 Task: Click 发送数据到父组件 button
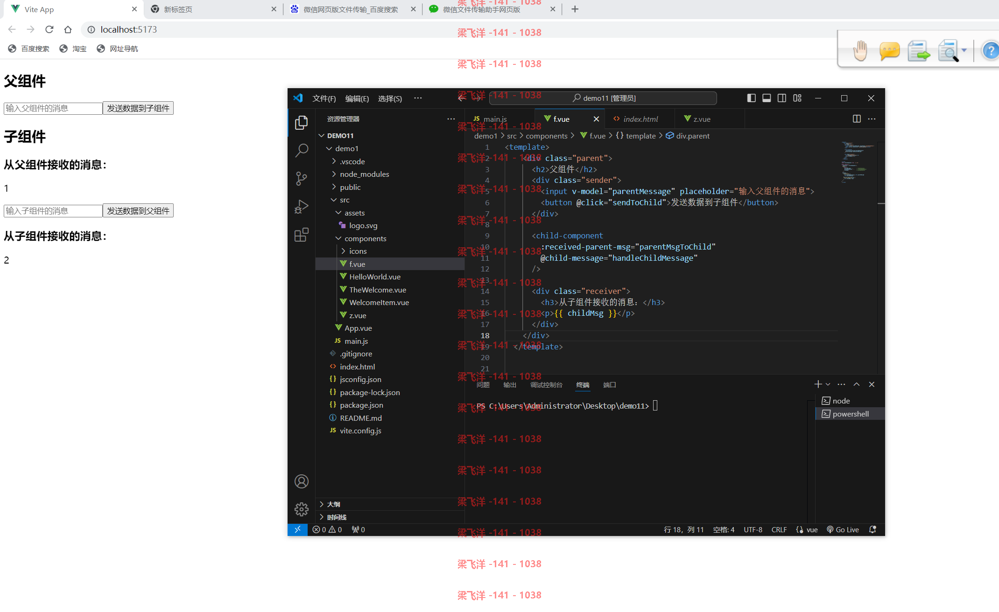point(138,211)
